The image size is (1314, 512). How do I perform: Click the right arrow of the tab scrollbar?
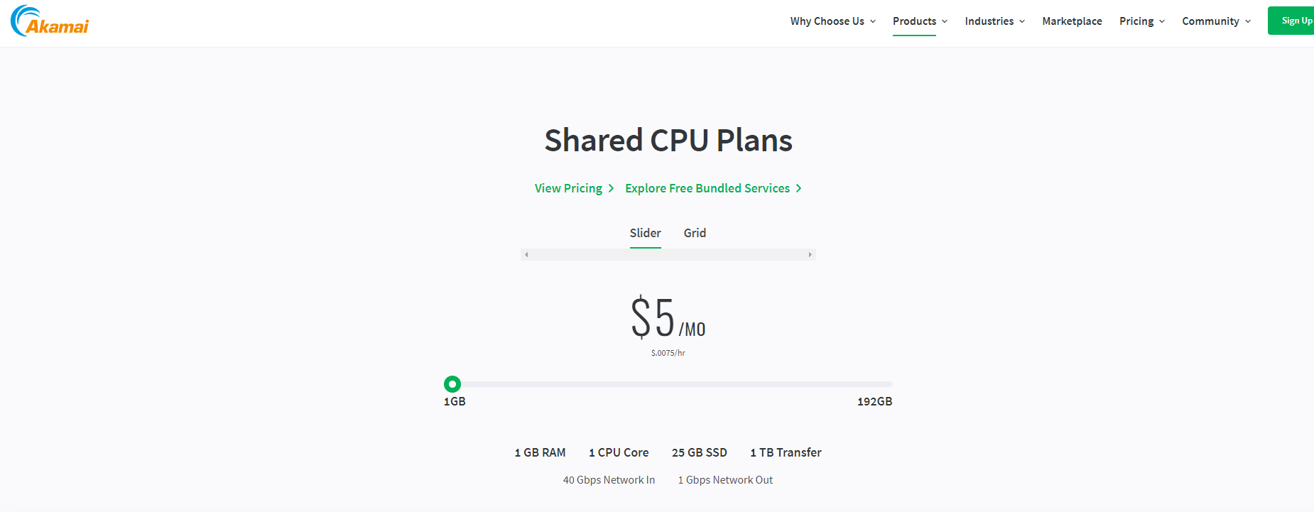(810, 254)
